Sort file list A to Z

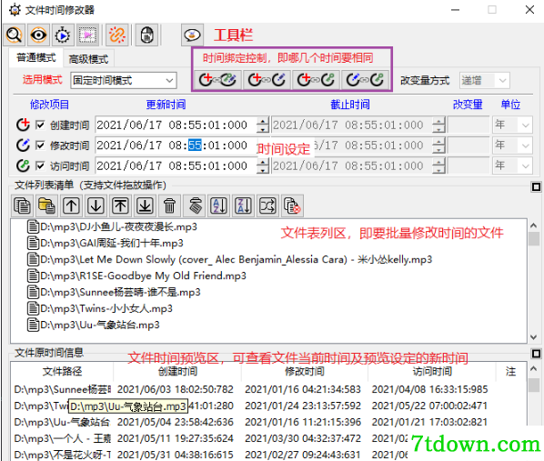click(219, 205)
